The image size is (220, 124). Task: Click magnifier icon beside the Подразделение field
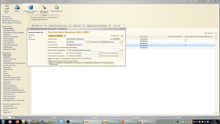[122, 42]
